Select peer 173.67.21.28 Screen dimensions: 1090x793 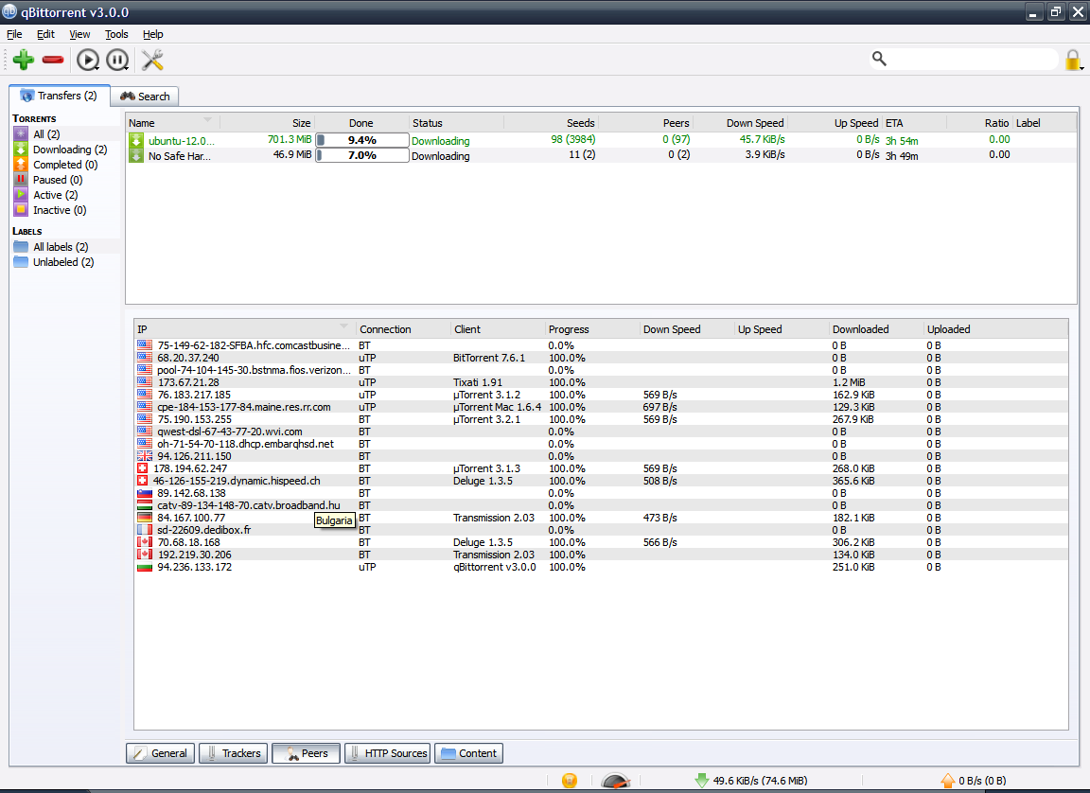(x=187, y=382)
